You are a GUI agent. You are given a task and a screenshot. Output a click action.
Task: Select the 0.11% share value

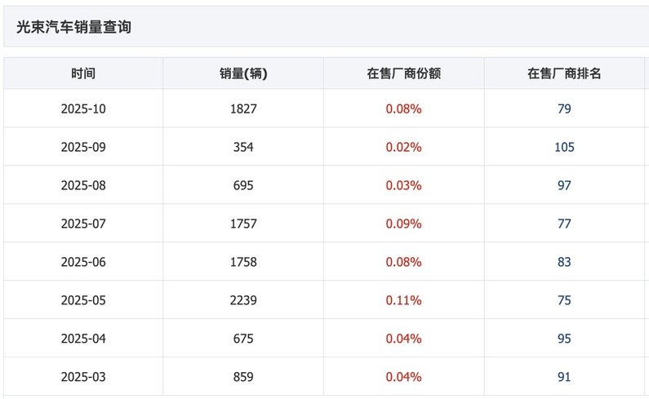pyautogui.click(x=403, y=301)
